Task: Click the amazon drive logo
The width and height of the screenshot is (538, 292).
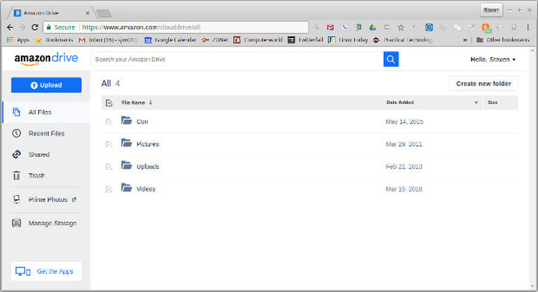Action: (46, 59)
